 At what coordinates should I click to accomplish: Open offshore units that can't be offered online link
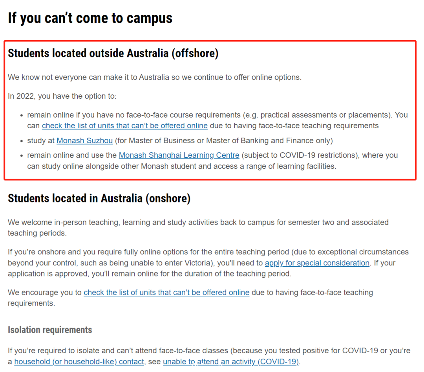125,126
